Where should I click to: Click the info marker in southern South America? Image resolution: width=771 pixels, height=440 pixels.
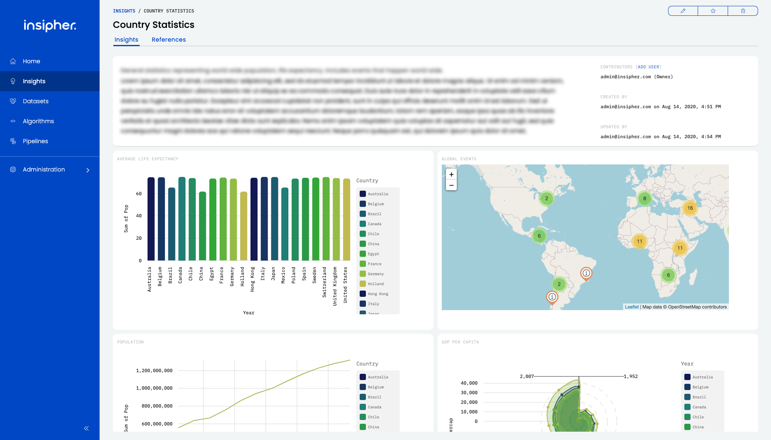[x=552, y=297]
